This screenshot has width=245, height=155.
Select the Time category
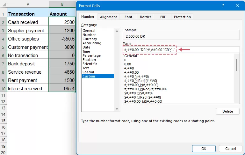[x=98, y=51]
